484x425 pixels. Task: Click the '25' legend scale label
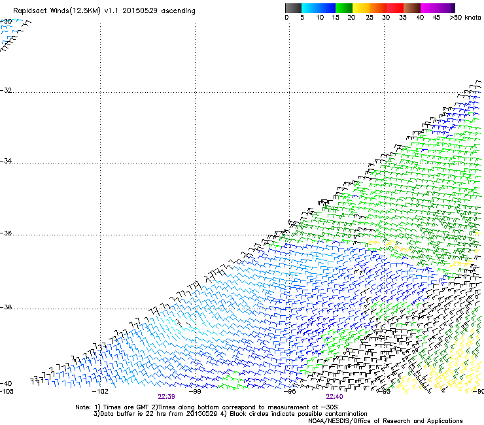[x=370, y=18]
